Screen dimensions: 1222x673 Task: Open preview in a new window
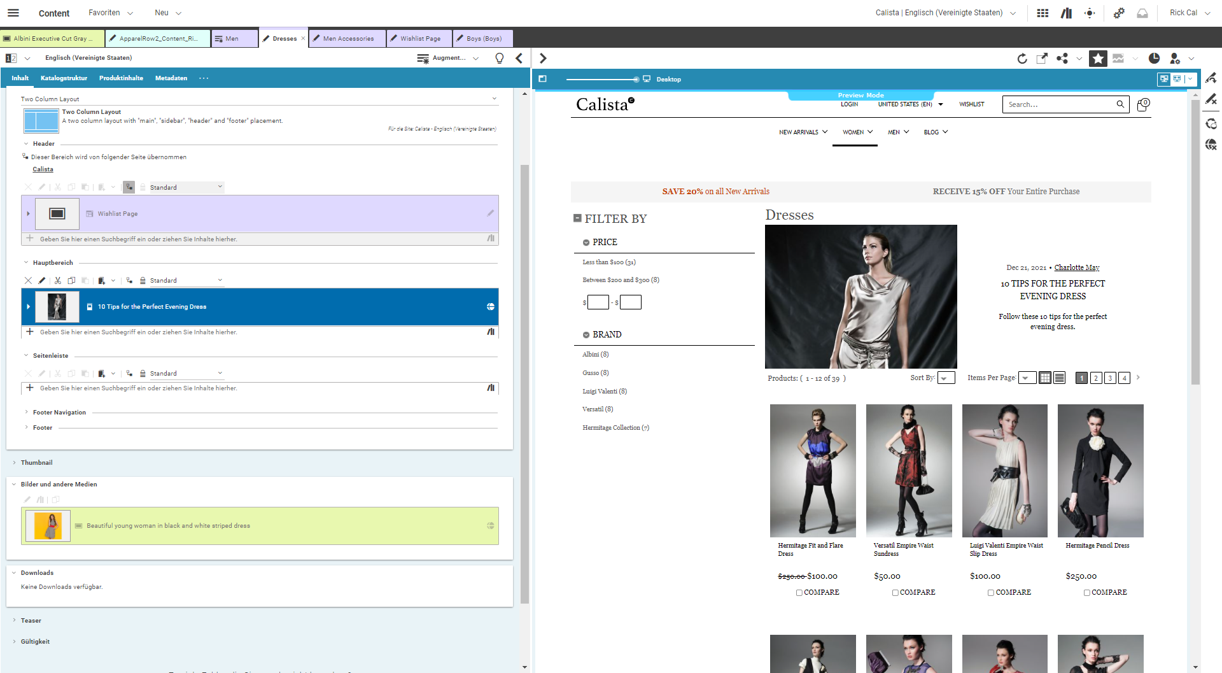[x=1042, y=59]
